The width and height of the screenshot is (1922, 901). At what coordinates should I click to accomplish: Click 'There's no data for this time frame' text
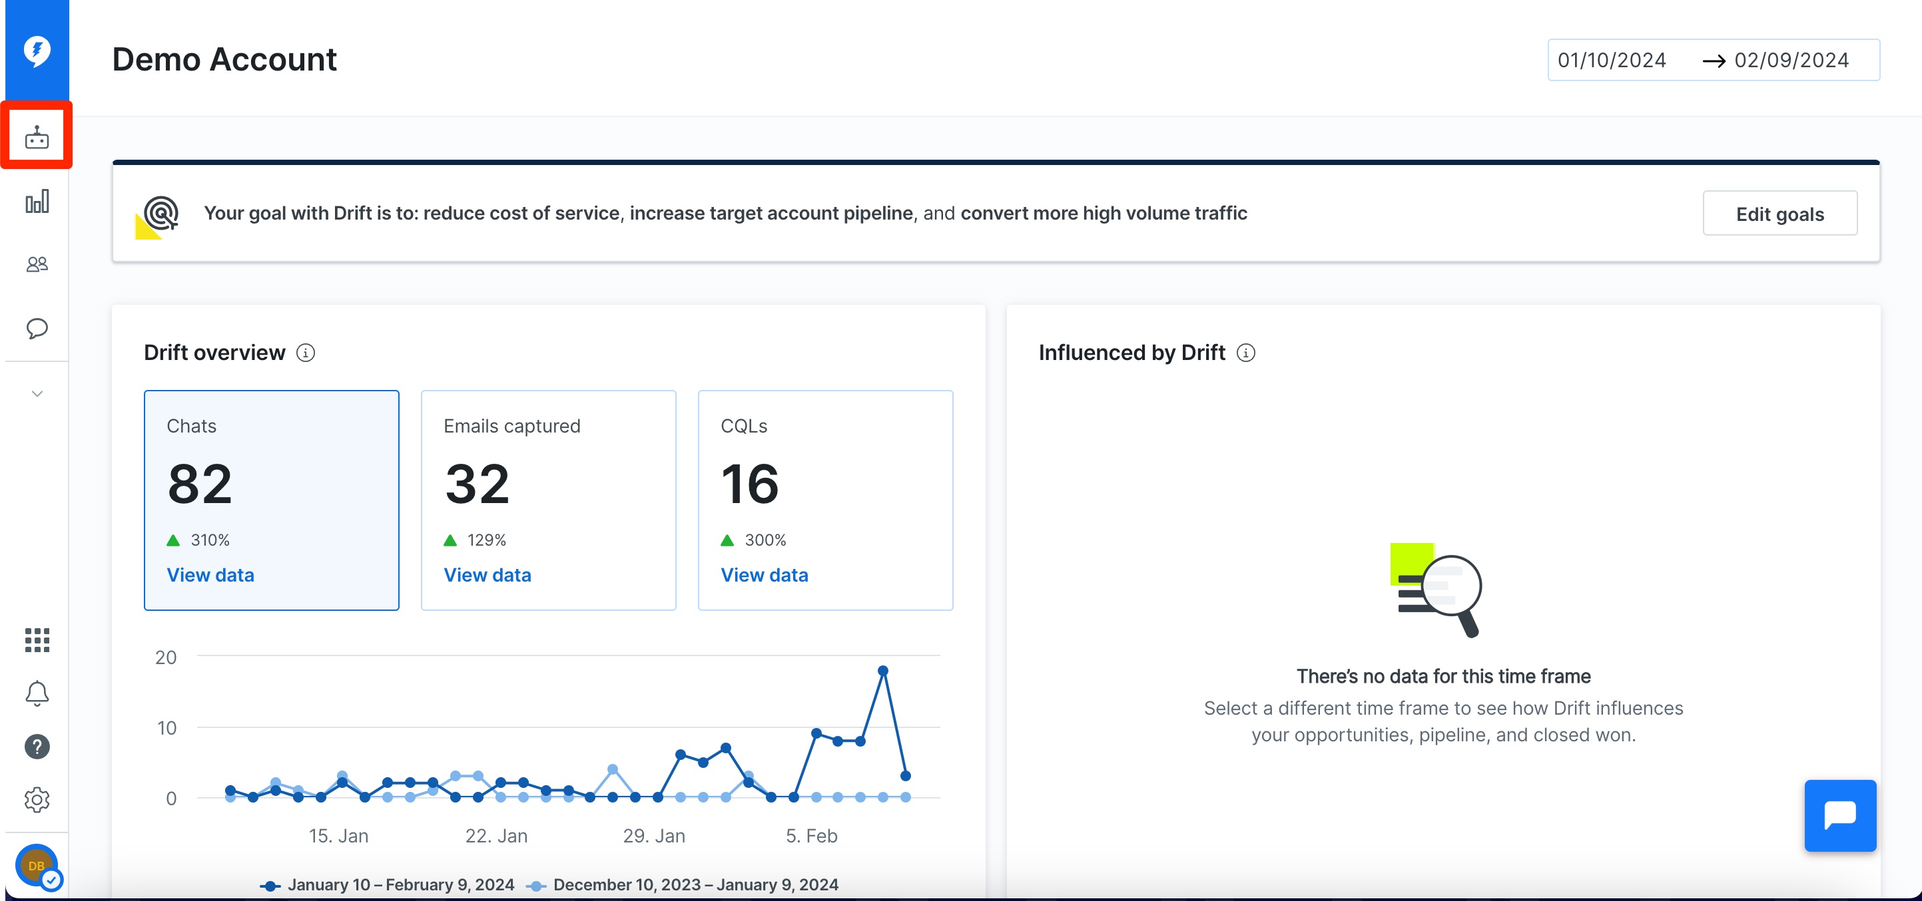pyautogui.click(x=1443, y=676)
